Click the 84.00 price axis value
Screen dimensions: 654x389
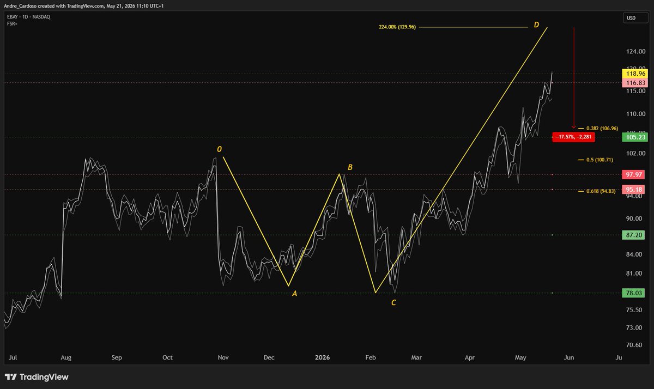click(x=634, y=254)
